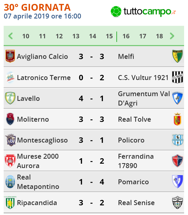The height and width of the screenshot is (215, 188).
Task: Show next matchdays with right arrow
Action: [x=172, y=36]
